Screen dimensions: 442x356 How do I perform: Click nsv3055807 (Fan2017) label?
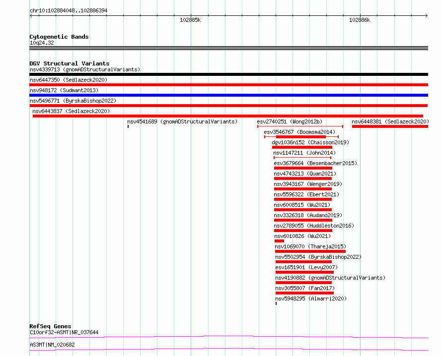pos(305,288)
